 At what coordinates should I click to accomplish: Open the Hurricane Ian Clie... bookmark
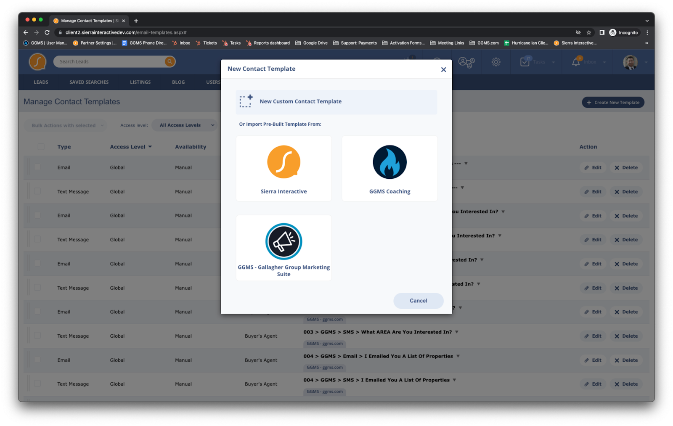click(526, 43)
